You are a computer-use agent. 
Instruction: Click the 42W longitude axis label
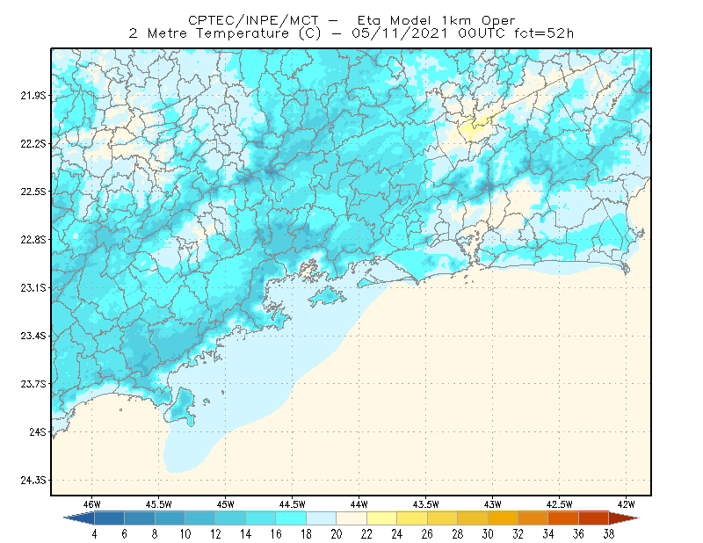[x=626, y=504]
